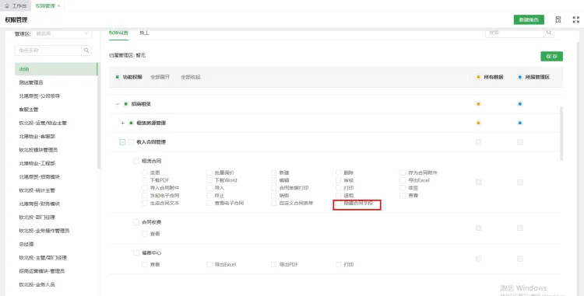Viewport: 584px width, 296px height.
Task: Click the search magnifier beside the top-right 搜索 box
Action: pyautogui.click(x=549, y=33)
